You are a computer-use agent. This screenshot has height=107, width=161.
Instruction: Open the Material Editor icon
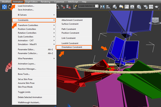pos(139,7)
